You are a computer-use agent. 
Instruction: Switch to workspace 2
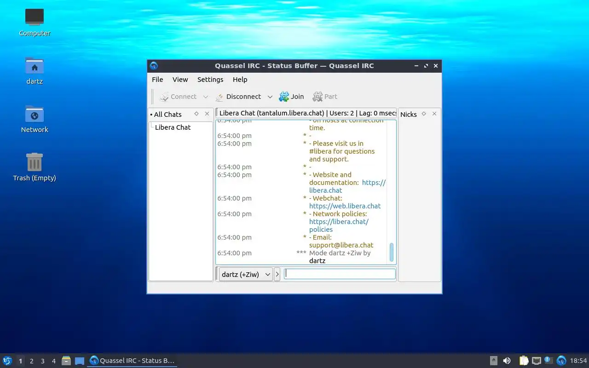click(x=31, y=361)
